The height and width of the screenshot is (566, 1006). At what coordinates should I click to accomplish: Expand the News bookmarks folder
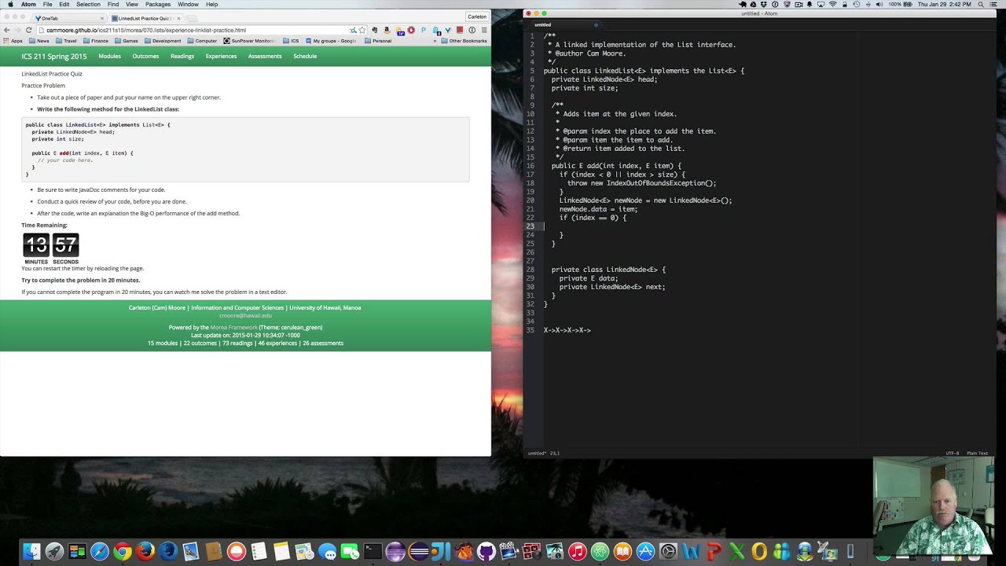pyautogui.click(x=38, y=41)
